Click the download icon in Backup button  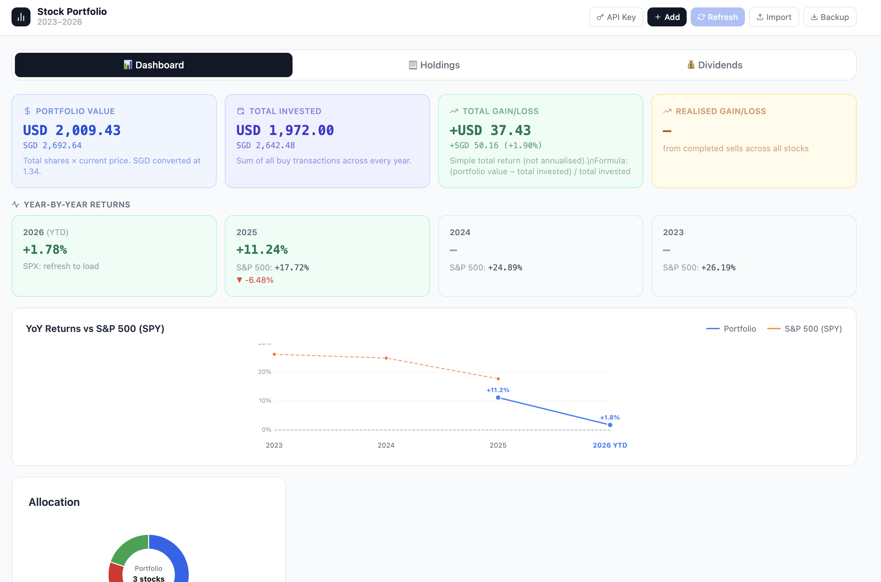click(x=814, y=17)
